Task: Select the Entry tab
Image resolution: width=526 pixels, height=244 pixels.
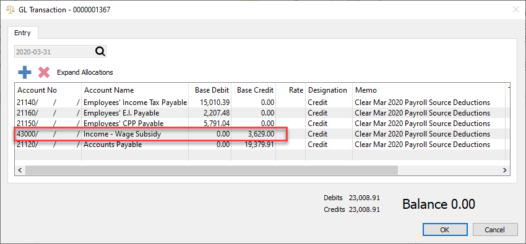Action: point(22,33)
